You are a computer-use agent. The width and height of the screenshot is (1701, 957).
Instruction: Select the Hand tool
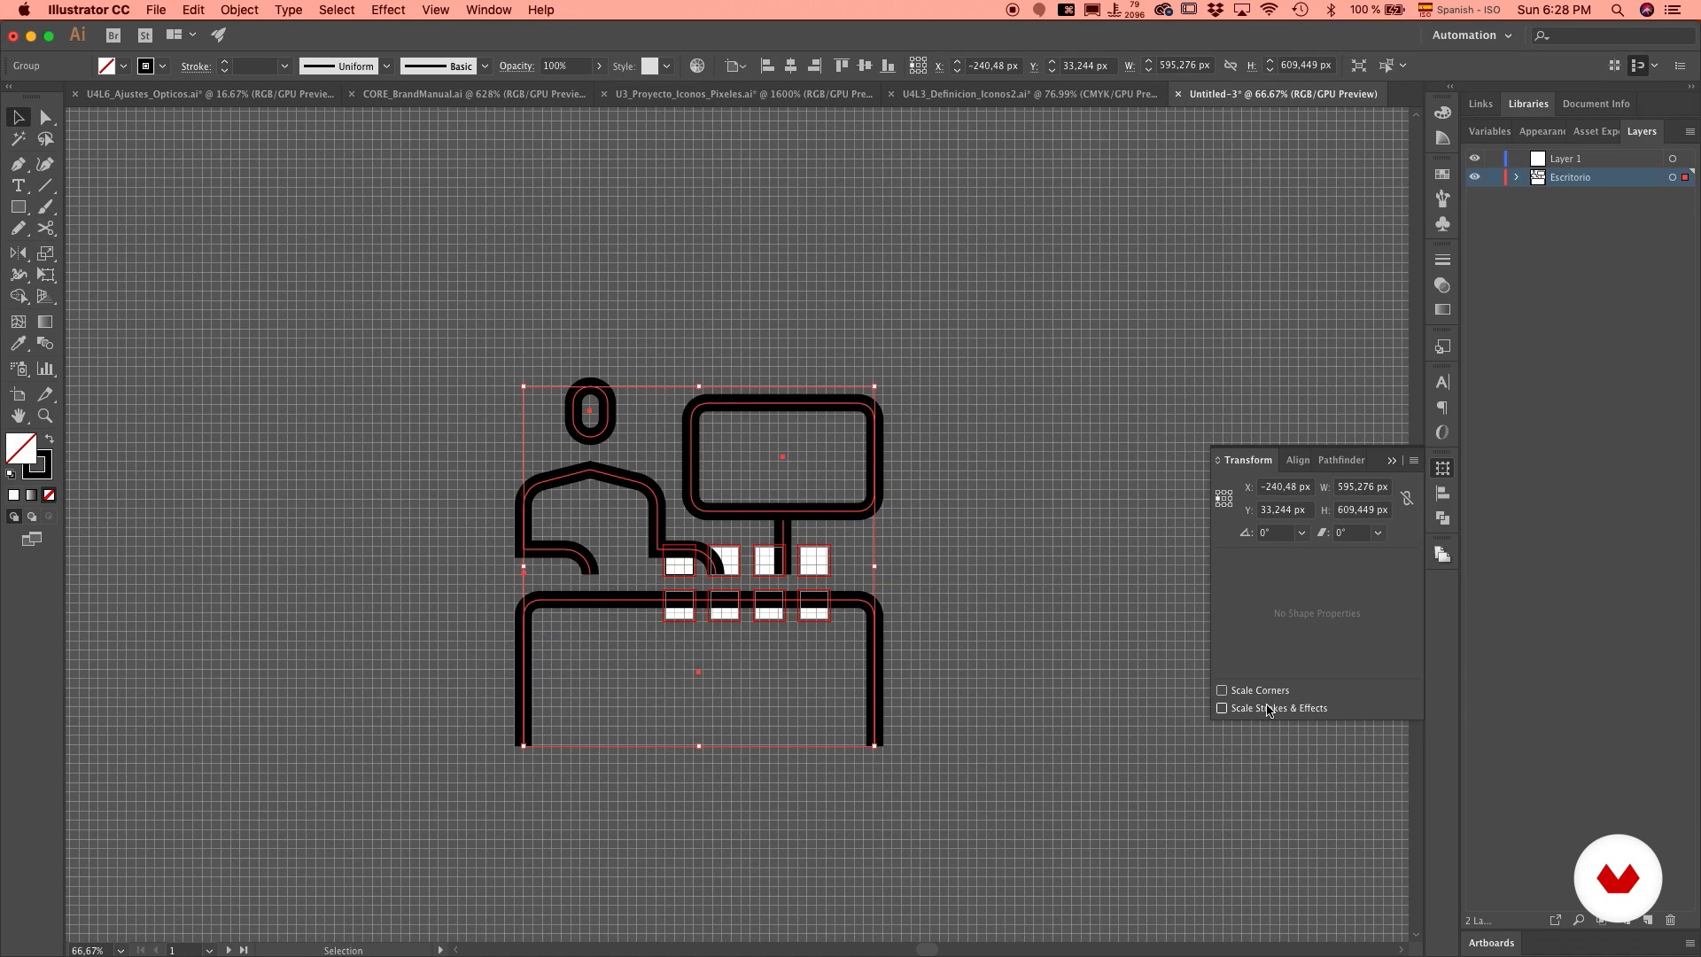pyautogui.click(x=18, y=416)
